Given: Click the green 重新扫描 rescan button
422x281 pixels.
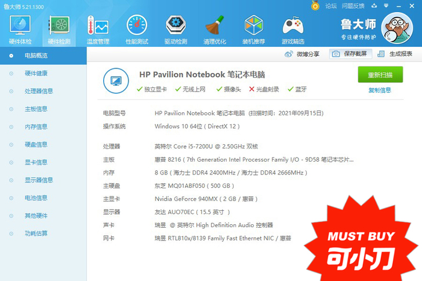Looking at the screenshot, I should pyautogui.click(x=380, y=75).
